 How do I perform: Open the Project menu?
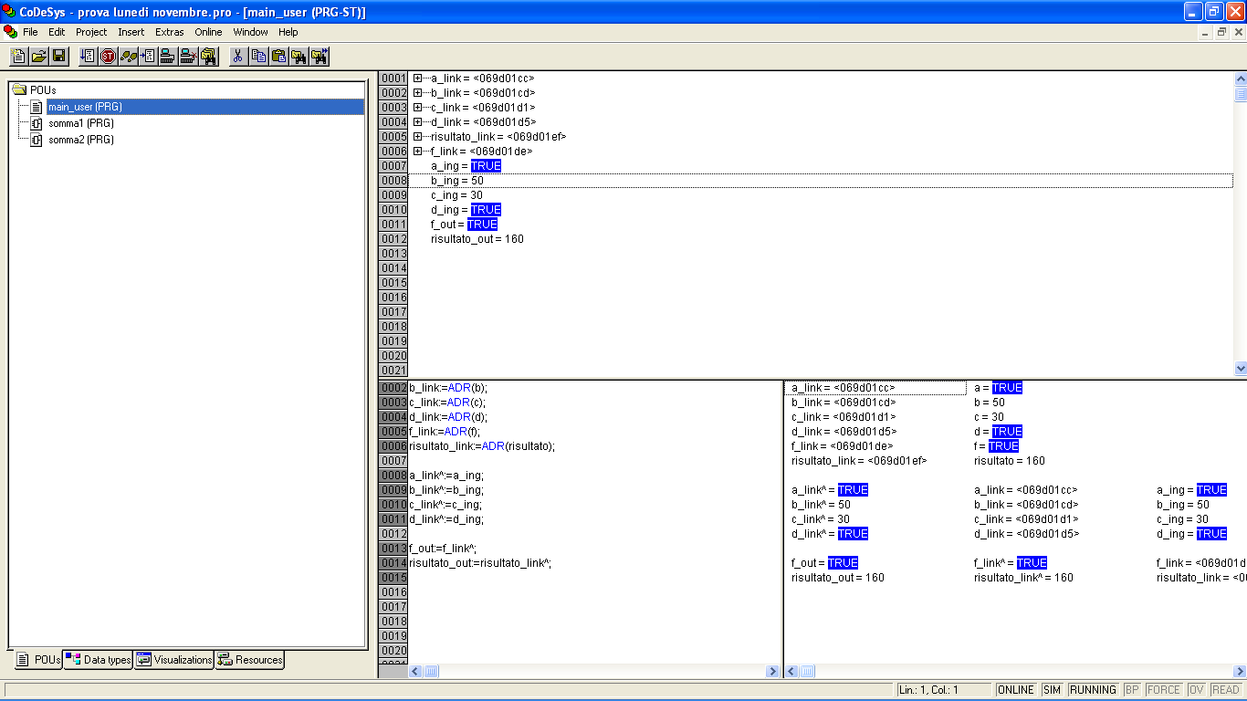[91, 32]
